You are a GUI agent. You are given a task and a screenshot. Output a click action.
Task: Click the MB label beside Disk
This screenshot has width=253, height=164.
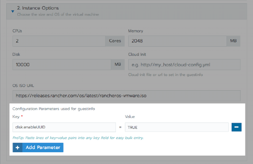[118, 64]
